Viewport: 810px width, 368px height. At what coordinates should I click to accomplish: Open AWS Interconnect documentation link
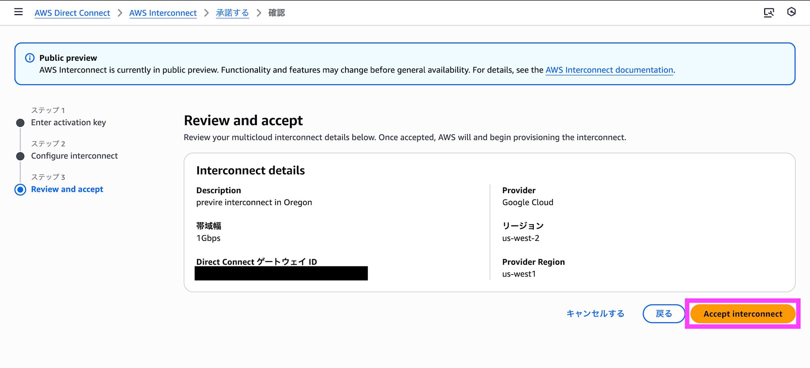point(609,70)
